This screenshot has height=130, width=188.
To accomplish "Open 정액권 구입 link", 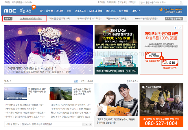I will [122, 2].
